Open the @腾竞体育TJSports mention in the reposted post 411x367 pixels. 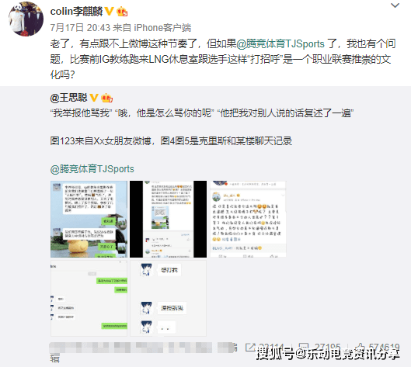click(92, 169)
